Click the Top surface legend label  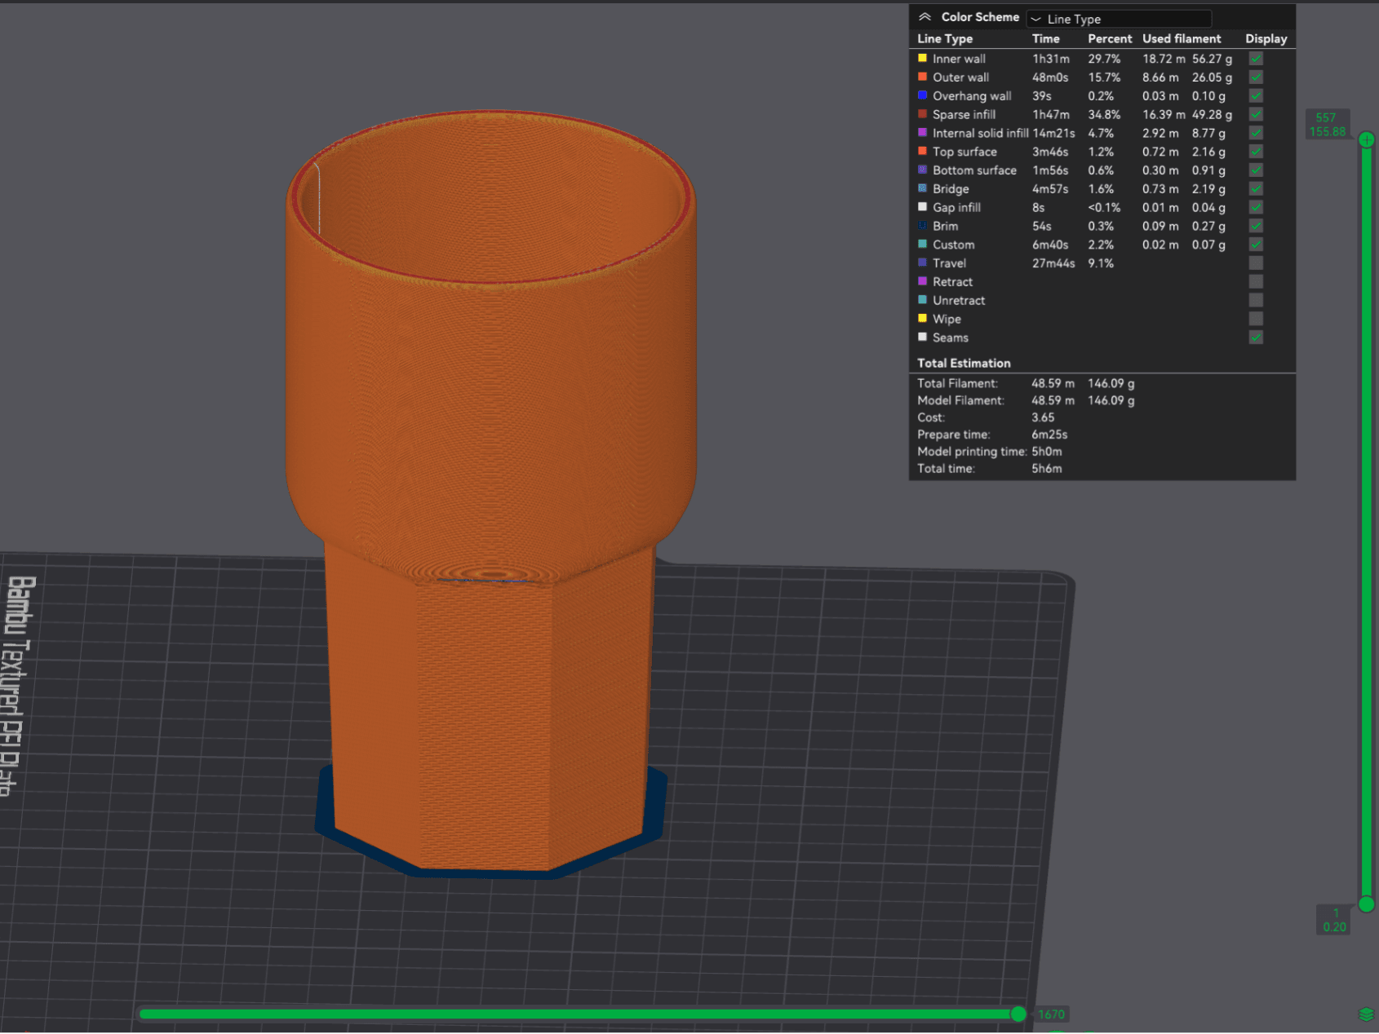(964, 152)
